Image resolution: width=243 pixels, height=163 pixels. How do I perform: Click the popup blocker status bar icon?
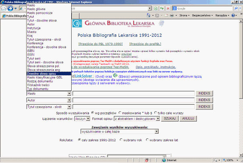coord(146,160)
